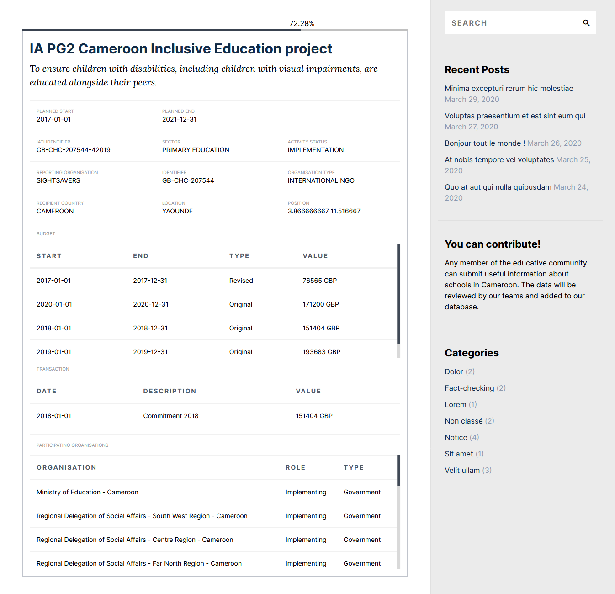Open the Non classé category

(464, 421)
